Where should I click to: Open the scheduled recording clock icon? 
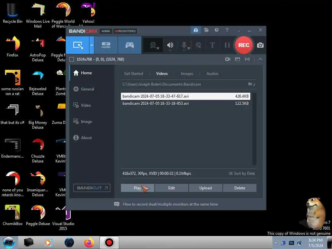pyautogui.click(x=216, y=30)
